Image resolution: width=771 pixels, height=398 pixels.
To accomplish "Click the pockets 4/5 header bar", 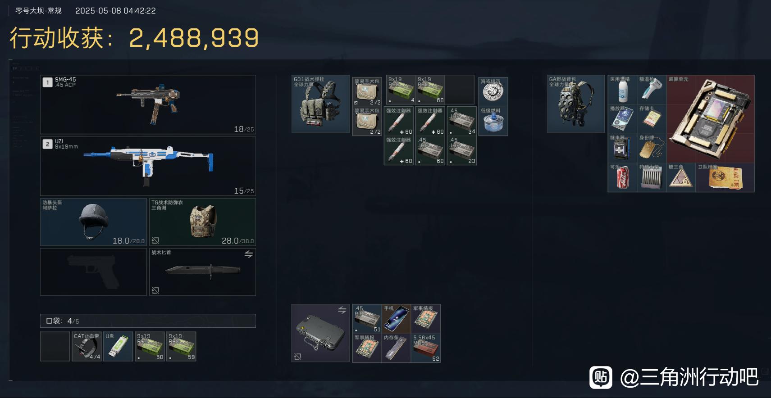I will coord(148,321).
